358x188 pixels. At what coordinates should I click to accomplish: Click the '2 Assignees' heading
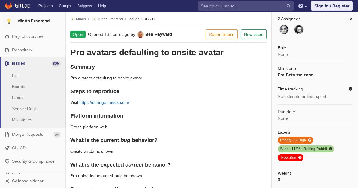289,19
